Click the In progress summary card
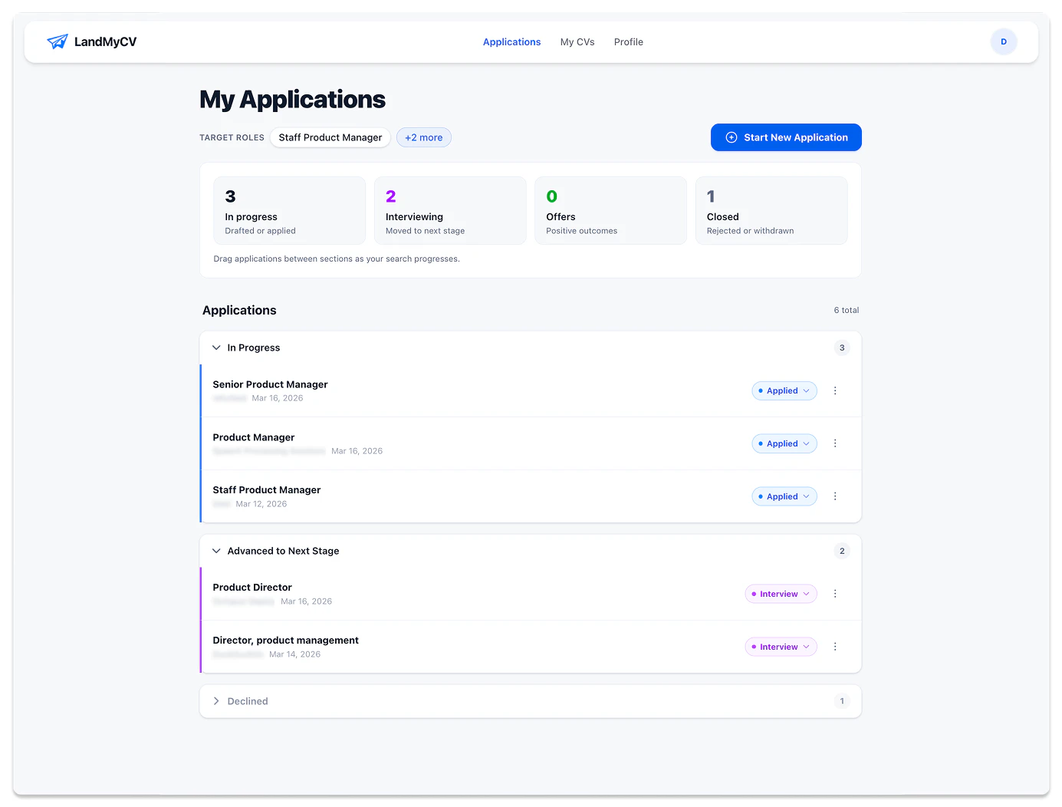 [x=289, y=211]
